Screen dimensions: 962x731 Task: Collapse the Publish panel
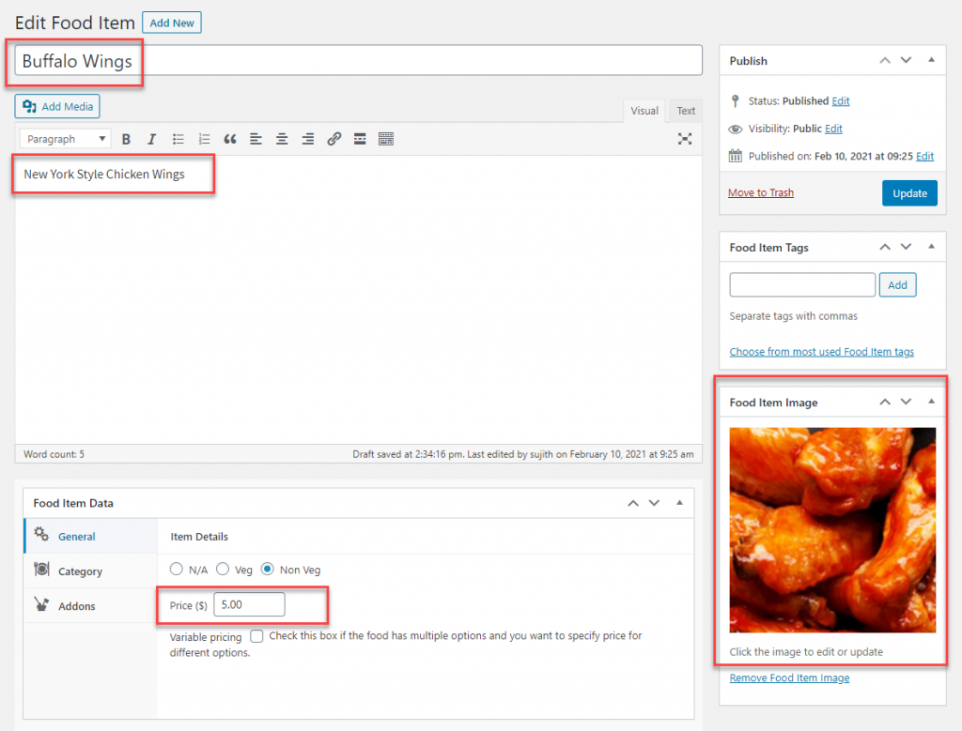pyautogui.click(x=931, y=60)
